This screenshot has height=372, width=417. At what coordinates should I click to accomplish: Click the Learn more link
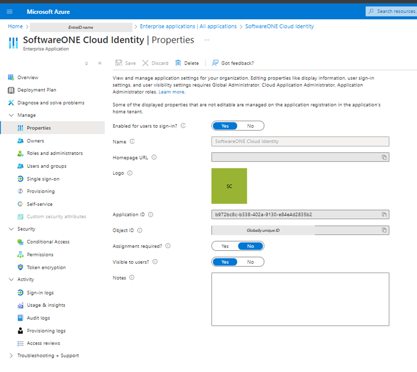click(171, 92)
